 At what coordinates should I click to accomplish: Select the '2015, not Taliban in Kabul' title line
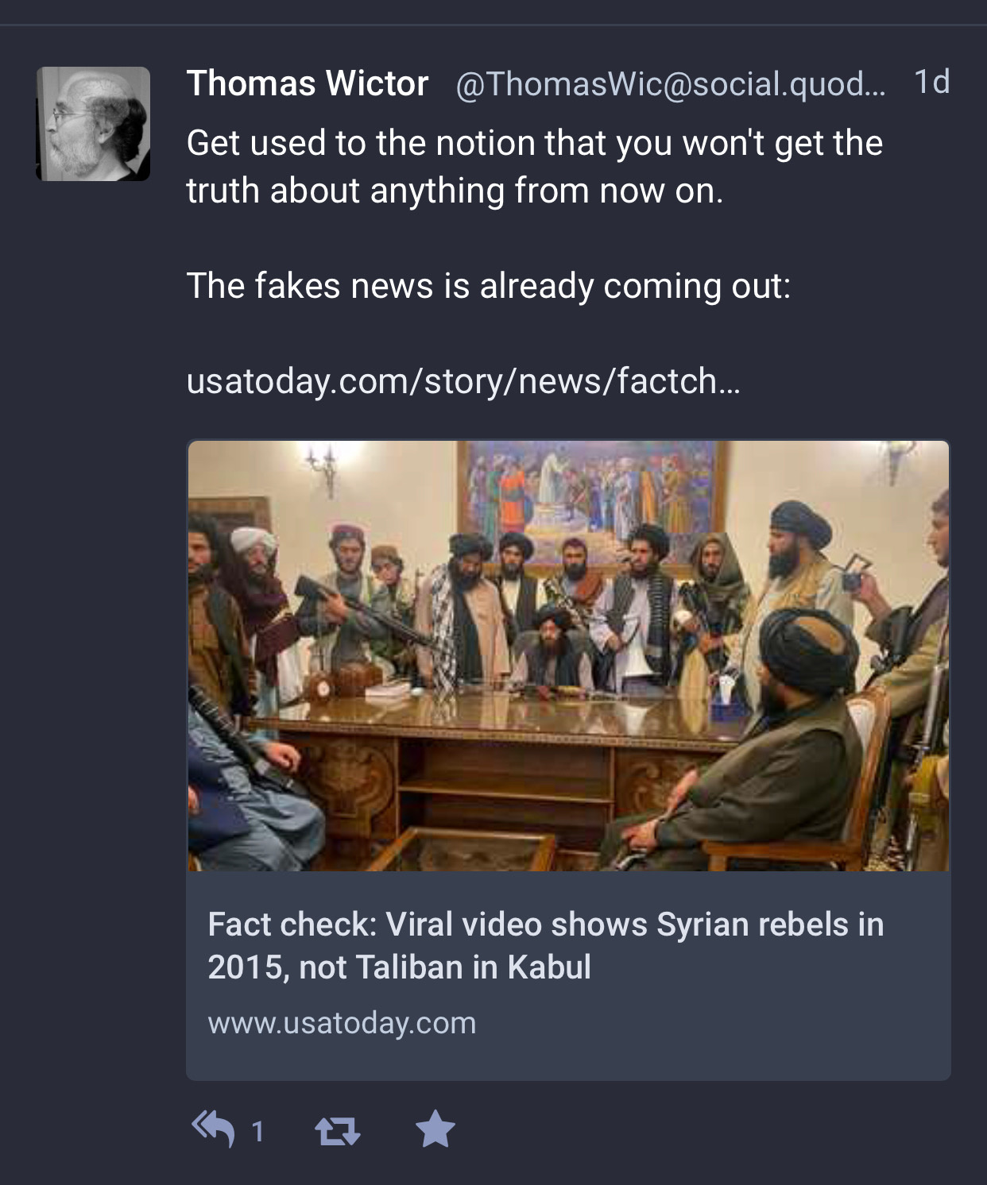(399, 967)
